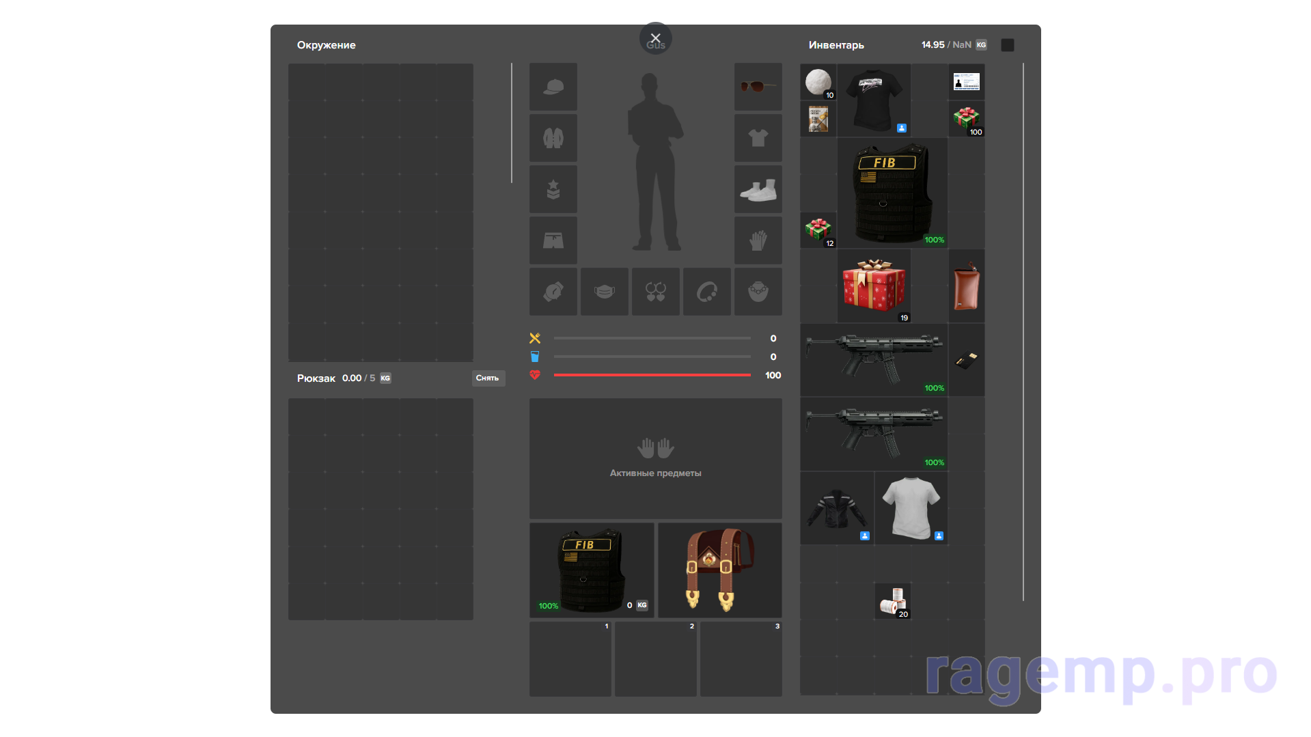1311x737 pixels.
Task: Click the brown leather wallet item
Action: (966, 286)
